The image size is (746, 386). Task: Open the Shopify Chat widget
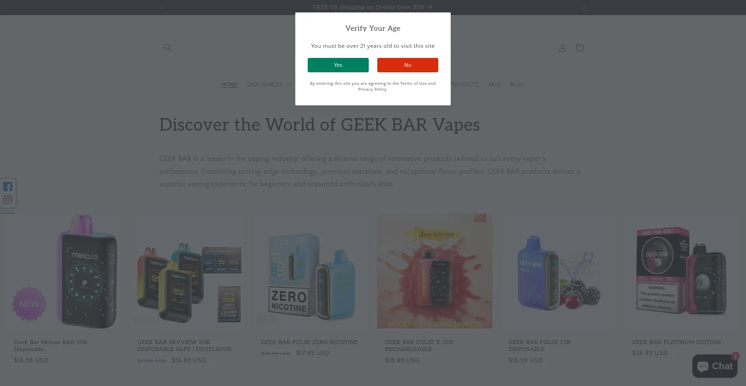click(x=715, y=366)
